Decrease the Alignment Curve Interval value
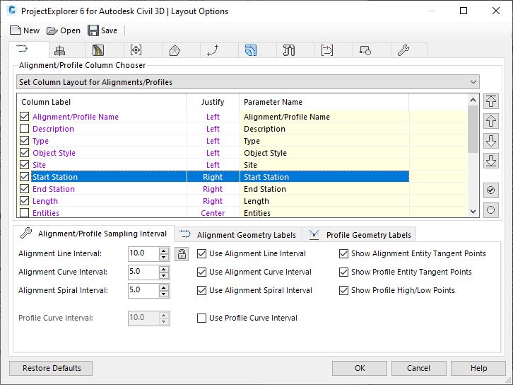The height and width of the screenshot is (385, 513). point(164,275)
